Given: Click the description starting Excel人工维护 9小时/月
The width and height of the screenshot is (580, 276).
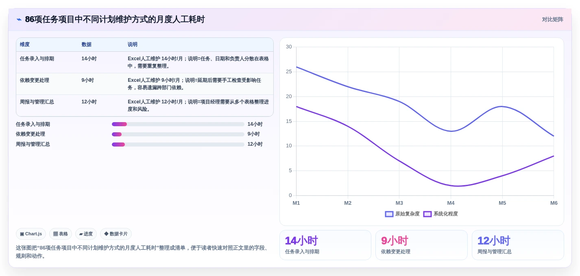Looking at the screenshot, I should [x=194, y=84].
